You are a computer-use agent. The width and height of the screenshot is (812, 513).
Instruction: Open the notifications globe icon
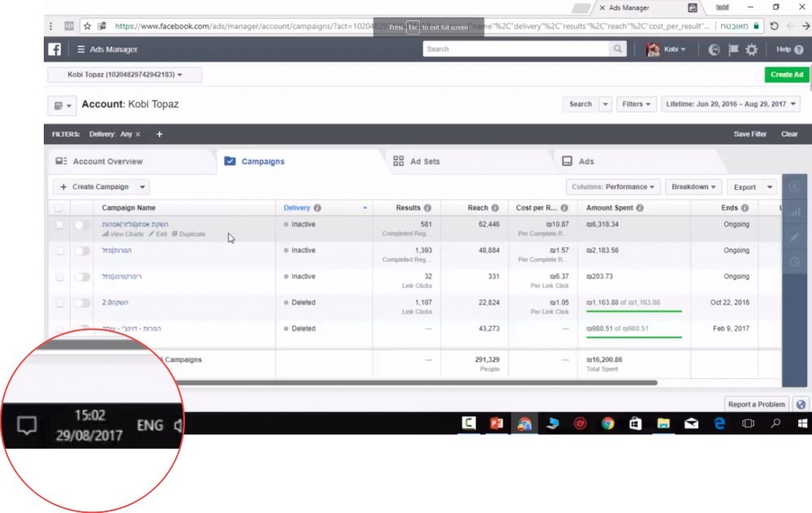tap(714, 50)
